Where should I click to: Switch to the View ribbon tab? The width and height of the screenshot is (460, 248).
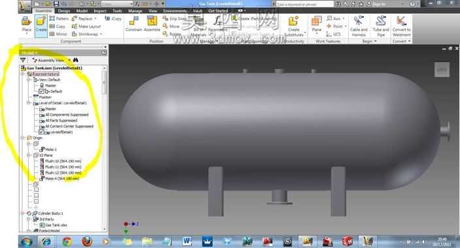(x=152, y=11)
